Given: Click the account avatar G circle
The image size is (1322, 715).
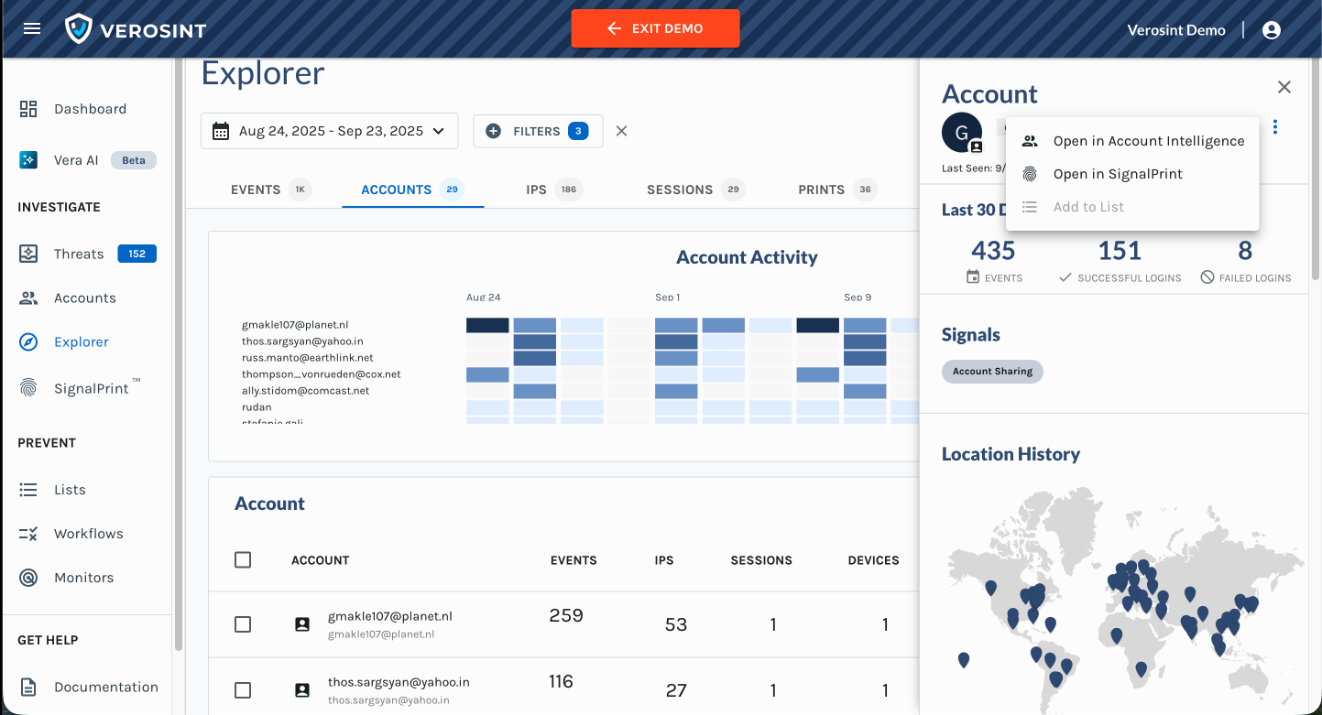Looking at the screenshot, I should point(962,134).
